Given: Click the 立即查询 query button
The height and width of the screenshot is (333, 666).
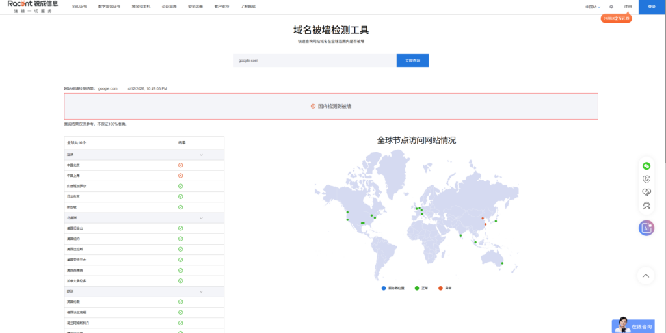Looking at the screenshot, I should tap(412, 60).
